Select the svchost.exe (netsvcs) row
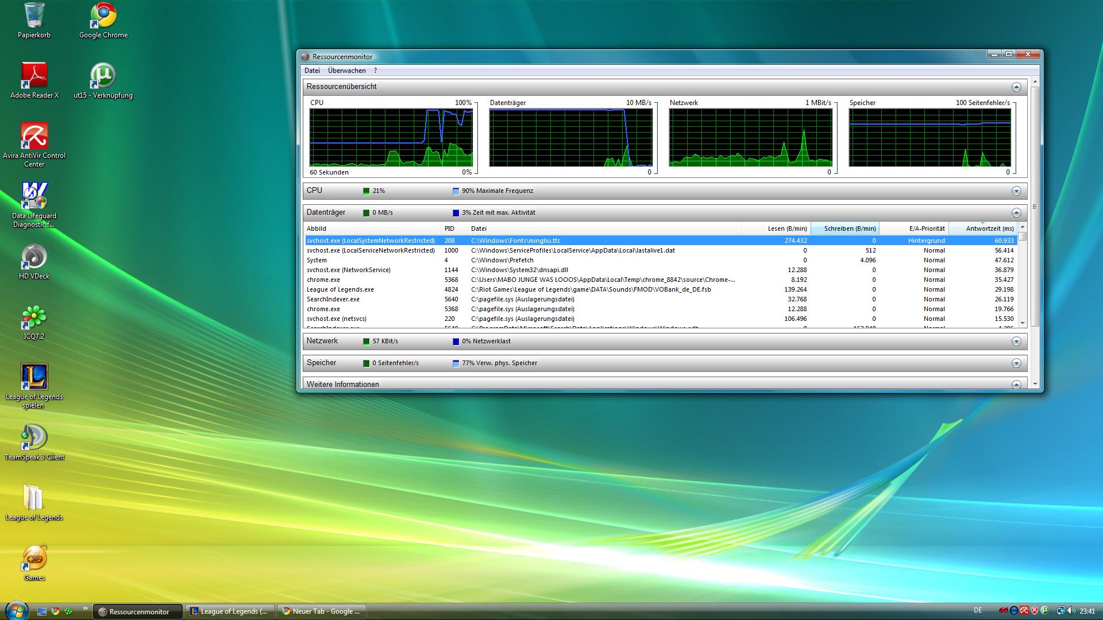 pyautogui.click(x=661, y=319)
